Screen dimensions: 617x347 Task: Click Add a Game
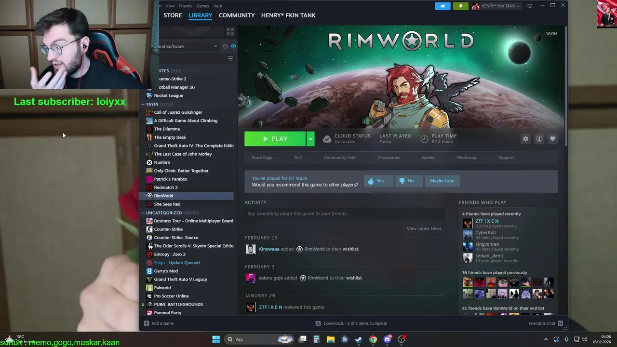[159, 323]
